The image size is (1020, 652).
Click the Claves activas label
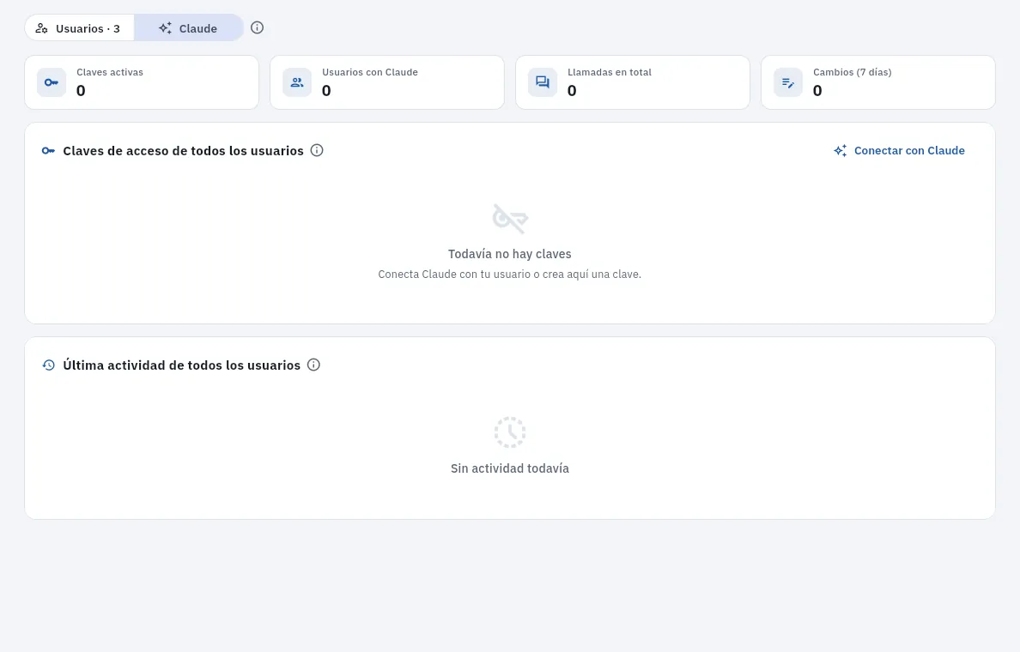[110, 72]
